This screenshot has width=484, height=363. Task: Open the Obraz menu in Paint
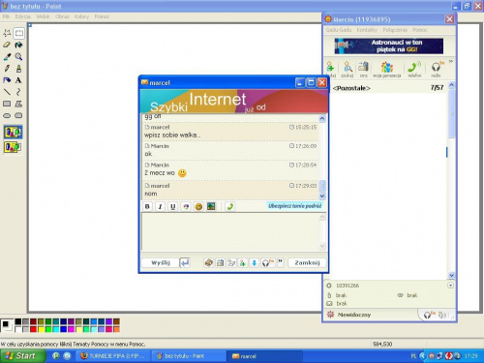pyautogui.click(x=62, y=16)
